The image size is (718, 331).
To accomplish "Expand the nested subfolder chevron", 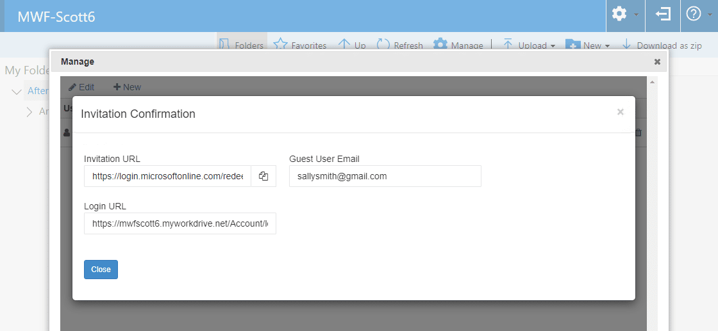I will [x=29, y=112].
